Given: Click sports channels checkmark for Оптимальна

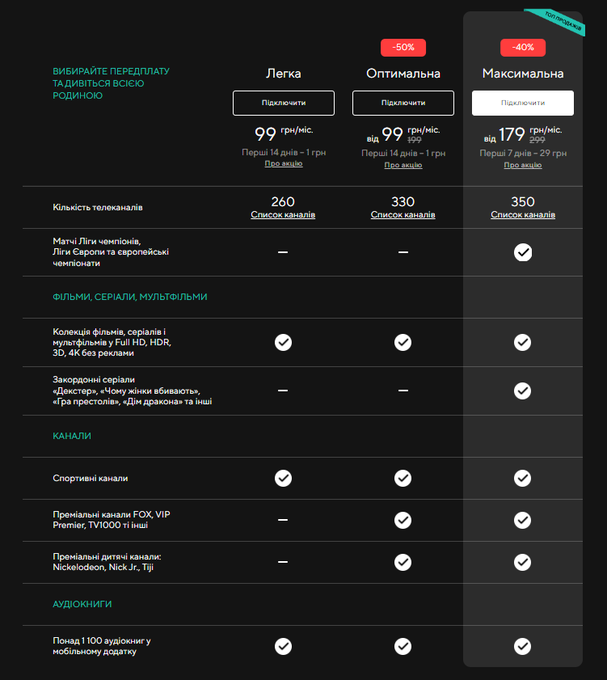Looking at the screenshot, I should coord(403,478).
